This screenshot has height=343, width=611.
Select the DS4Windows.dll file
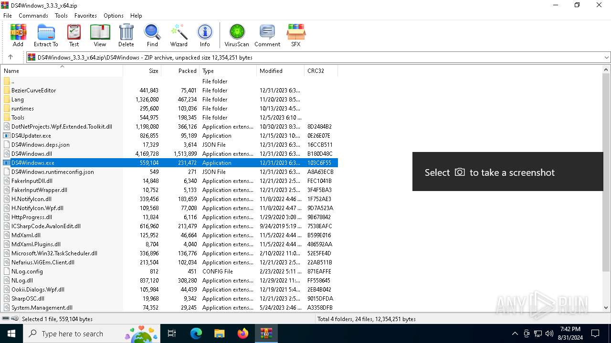pos(169,154)
